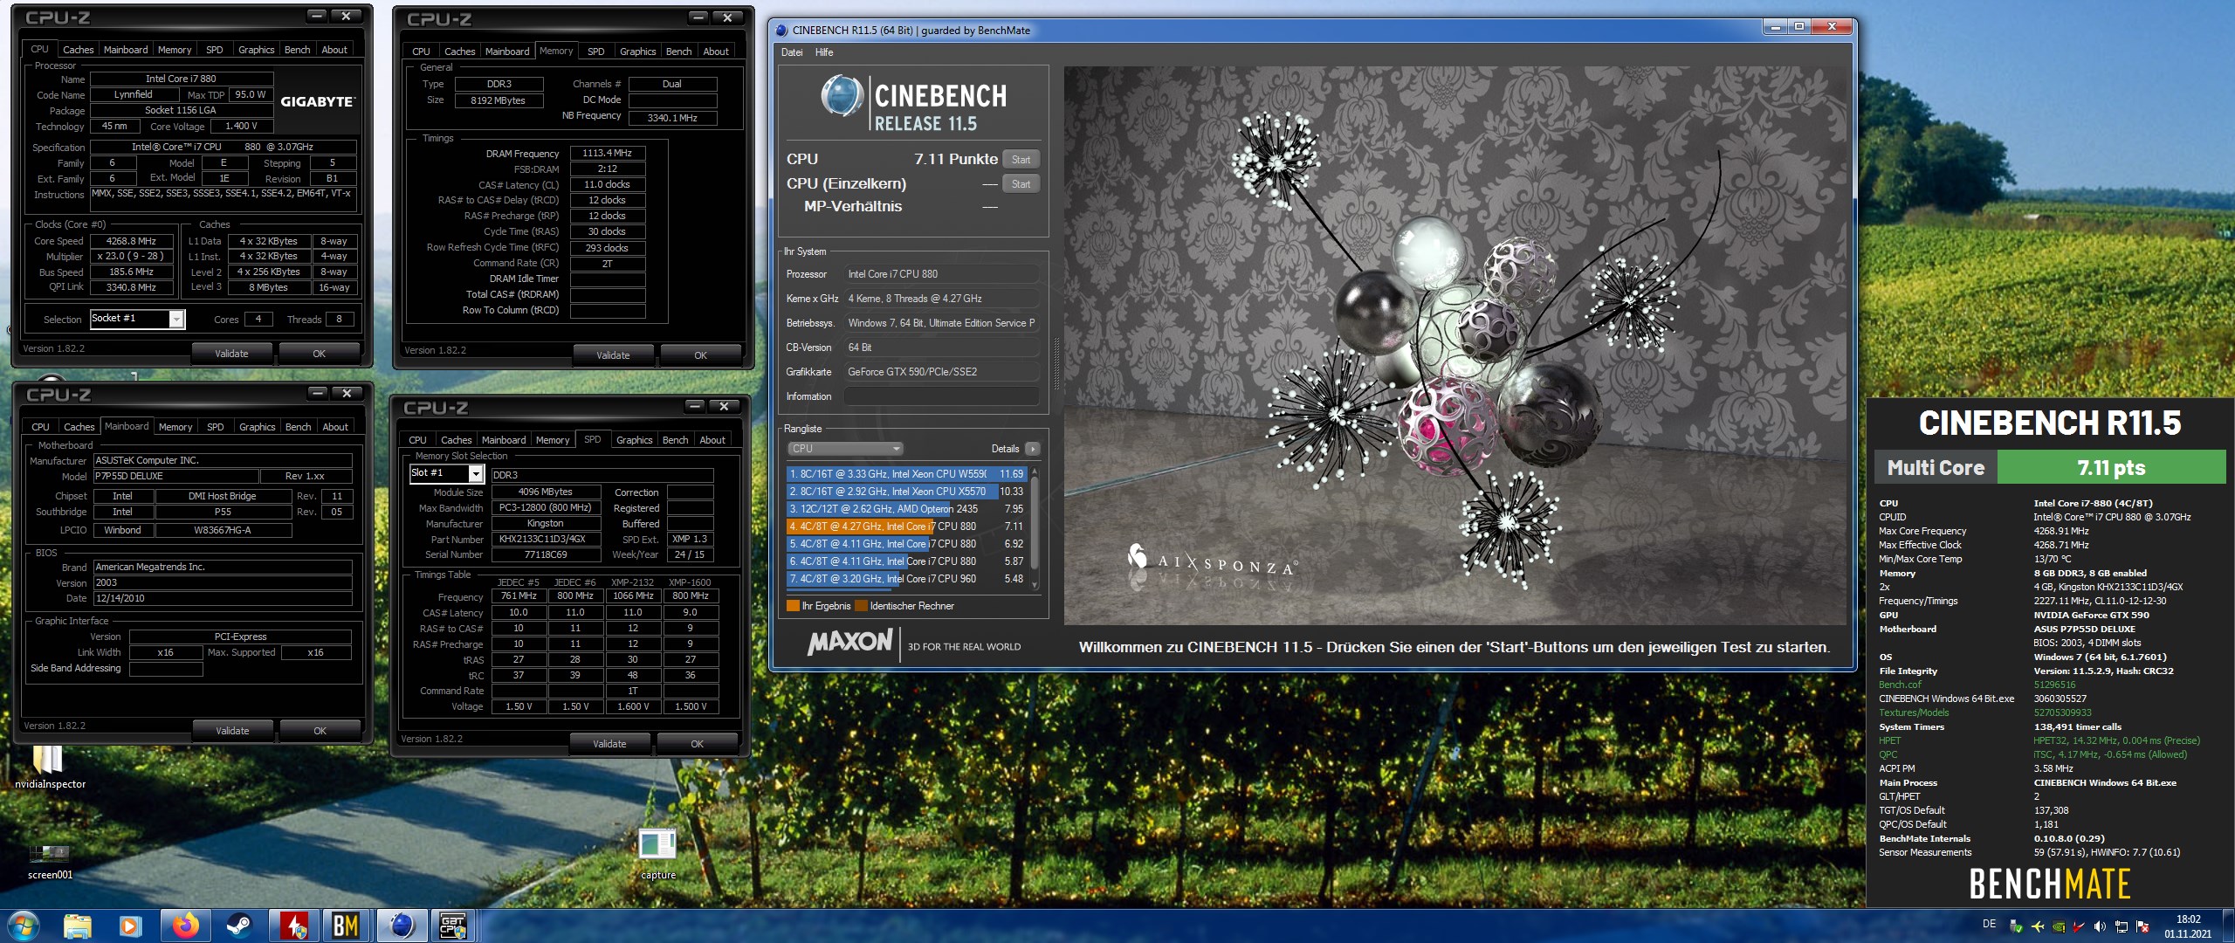
Task: Click OK in the SPD CPU-Z window
Action: [697, 744]
